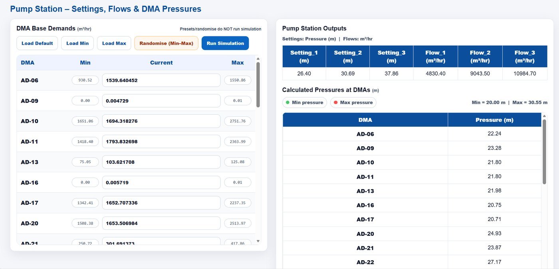559x269 pixels.
Task: Click Flow_1 value 4830.40
Action: click(x=435, y=74)
